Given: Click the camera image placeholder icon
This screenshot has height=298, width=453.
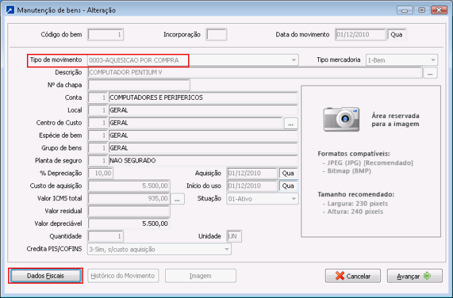Looking at the screenshot, I should pyautogui.click(x=342, y=119).
